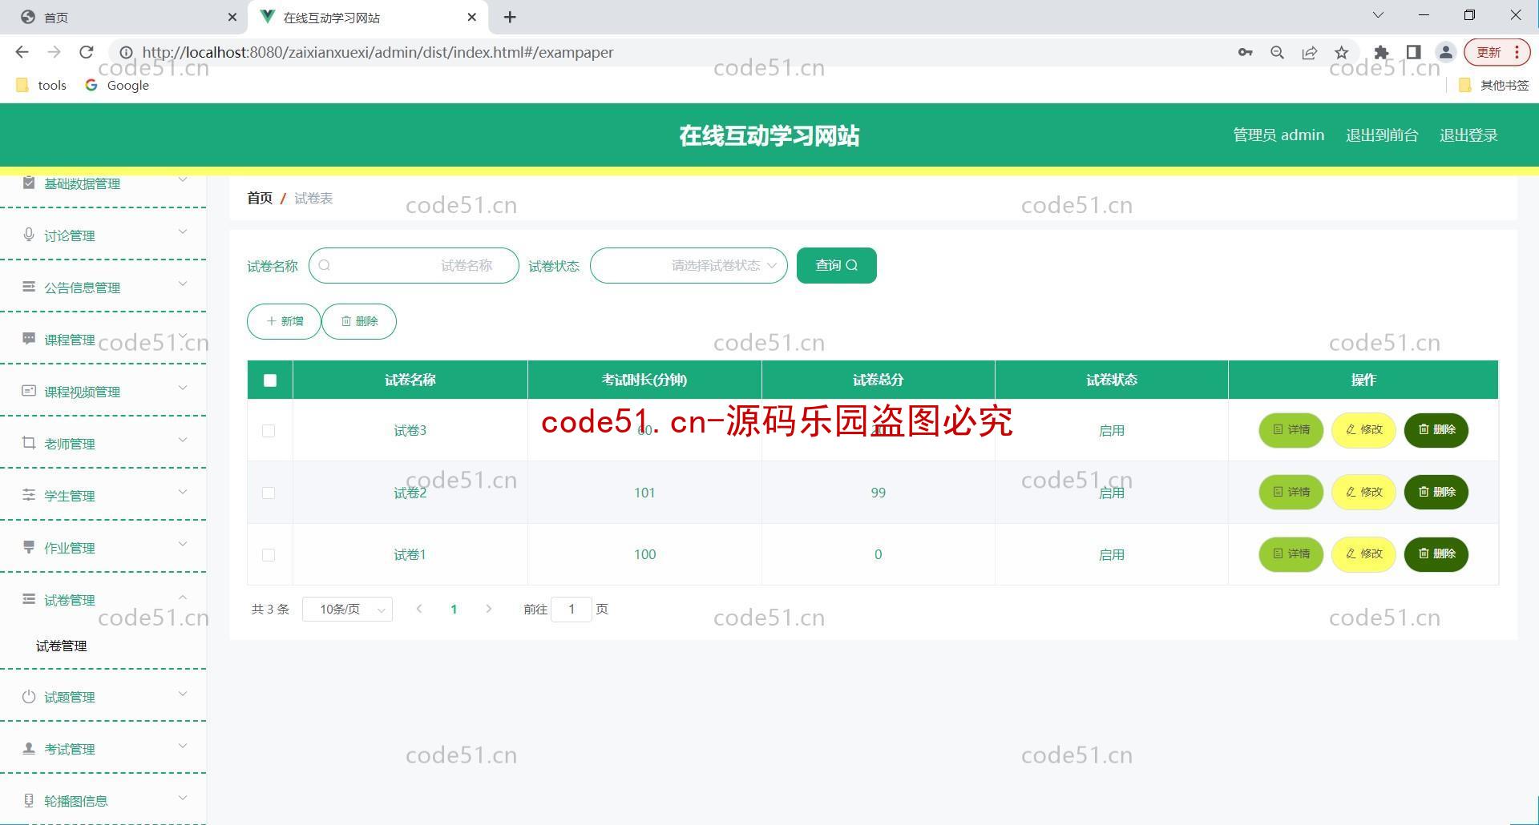The image size is (1539, 825).
Task: Open the browser side panel icon
Action: (1413, 52)
